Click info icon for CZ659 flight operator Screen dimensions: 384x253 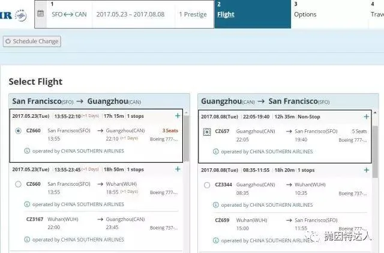[215, 240]
